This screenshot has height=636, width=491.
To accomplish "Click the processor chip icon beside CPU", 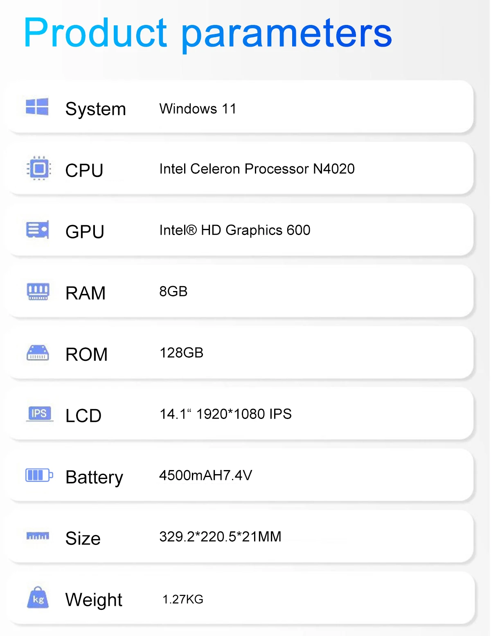I will tap(39, 168).
